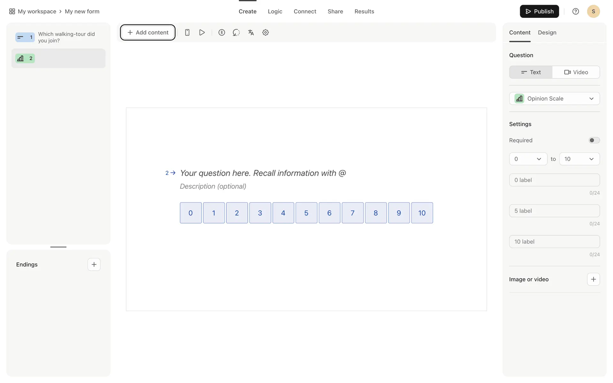Switch to the Design tab
The width and height of the screenshot is (613, 383).
pos(547,33)
